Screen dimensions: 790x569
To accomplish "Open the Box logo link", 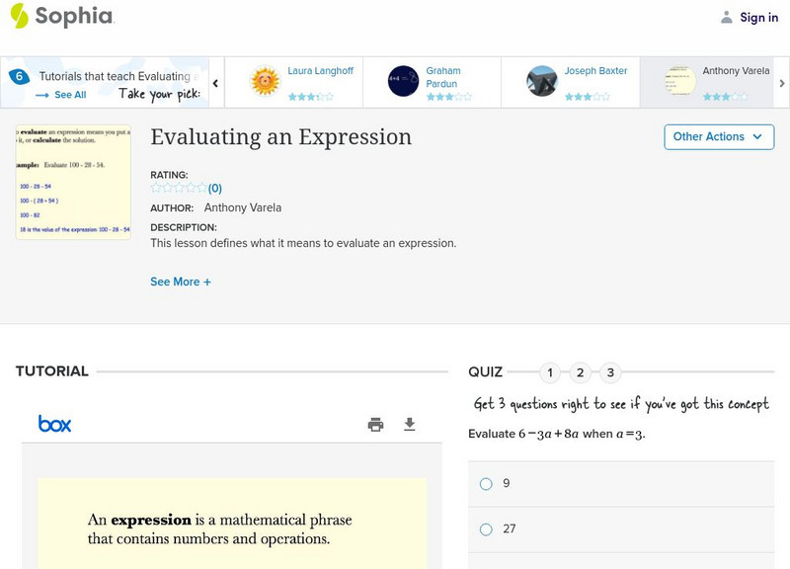I will (x=55, y=424).
